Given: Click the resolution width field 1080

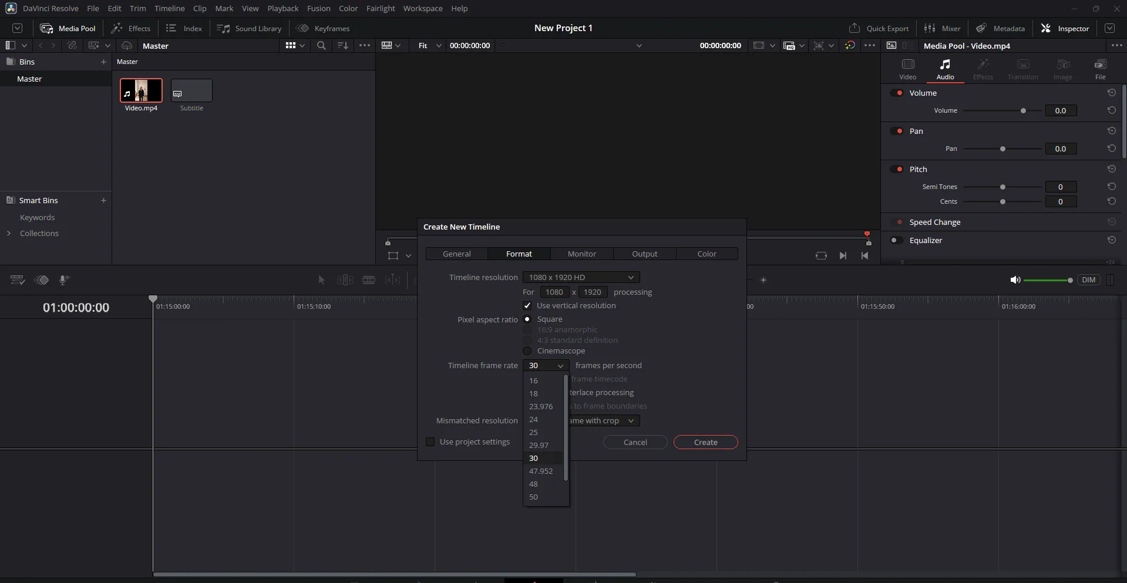Looking at the screenshot, I should 554,292.
